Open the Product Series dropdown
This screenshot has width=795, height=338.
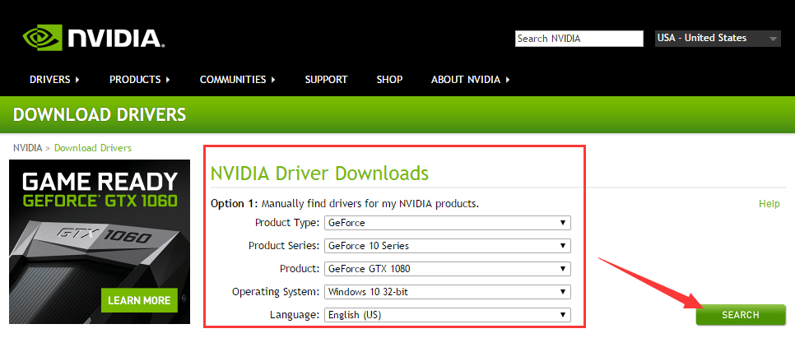448,246
